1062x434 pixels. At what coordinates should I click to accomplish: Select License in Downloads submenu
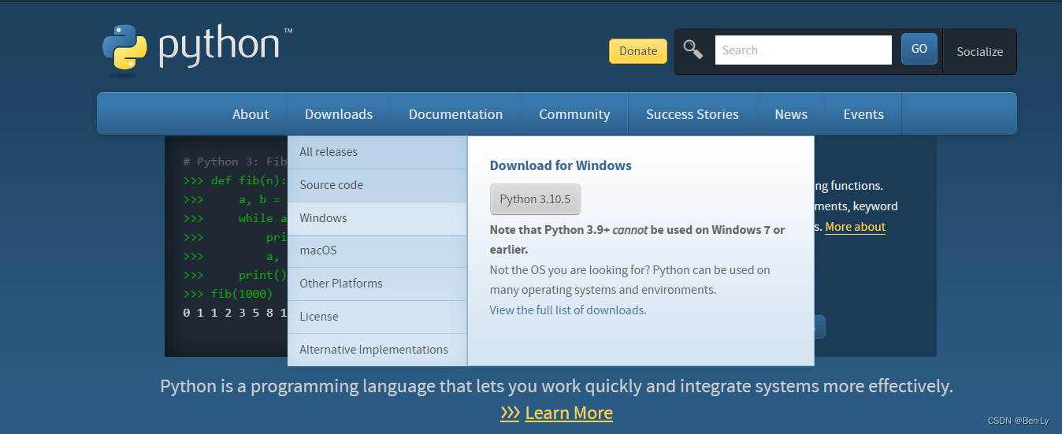tap(377, 317)
